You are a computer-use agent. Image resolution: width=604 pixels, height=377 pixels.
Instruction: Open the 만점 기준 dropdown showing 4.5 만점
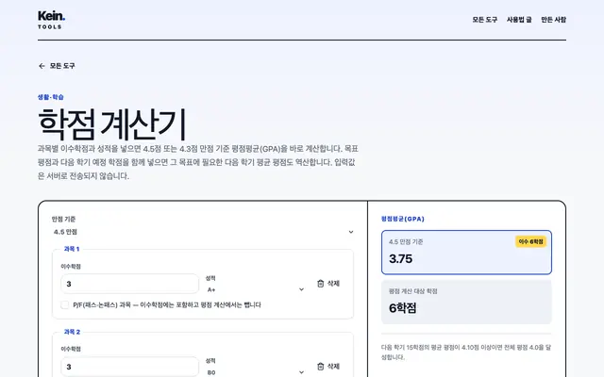[x=203, y=232]
